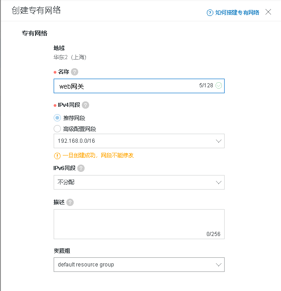The width and height of the screenshot is (281, 291).
Task: Select the 高级配置网段 radio button
Action: pyautogui.click(x=57, y=129)
